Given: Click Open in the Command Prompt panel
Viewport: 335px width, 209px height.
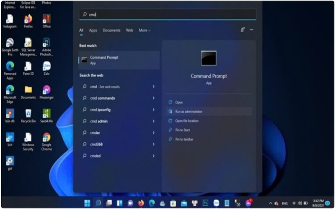Looking at the screenshot, I should (209, 102).
